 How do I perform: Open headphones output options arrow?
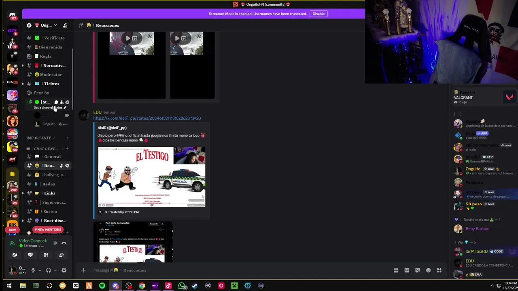(x=55, y=270)
